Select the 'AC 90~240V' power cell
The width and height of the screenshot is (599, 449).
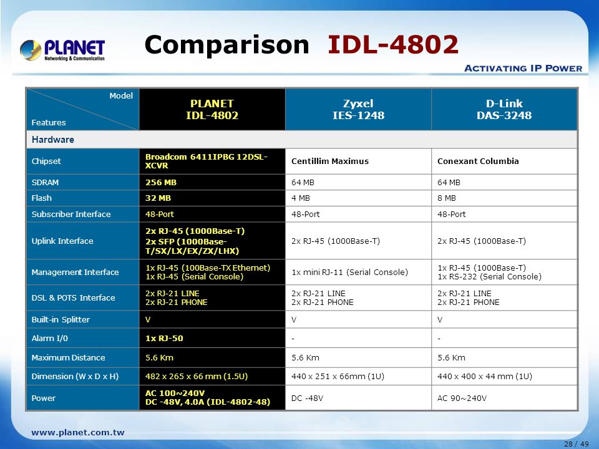pos(504,398)
